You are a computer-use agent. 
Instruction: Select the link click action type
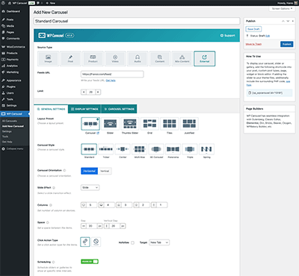tap(85, 242)
